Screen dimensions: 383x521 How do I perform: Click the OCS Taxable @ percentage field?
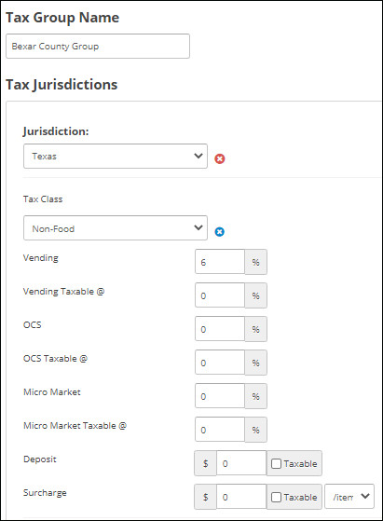point(220,363)
